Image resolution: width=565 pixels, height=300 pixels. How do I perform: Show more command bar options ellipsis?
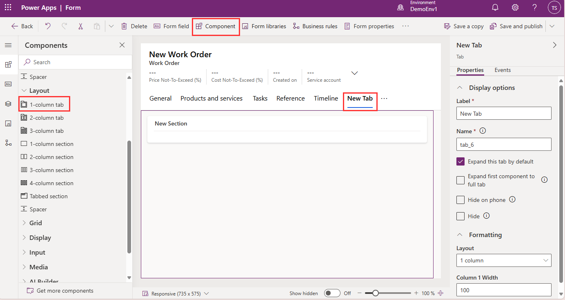point(405,26)
